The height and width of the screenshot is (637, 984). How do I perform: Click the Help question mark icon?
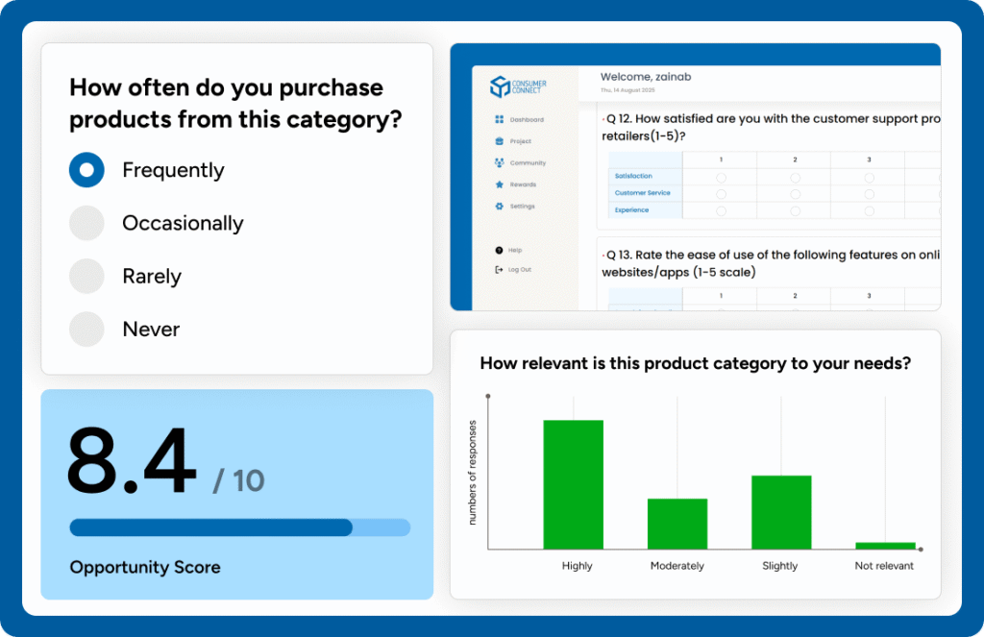[x=499, y=250]
